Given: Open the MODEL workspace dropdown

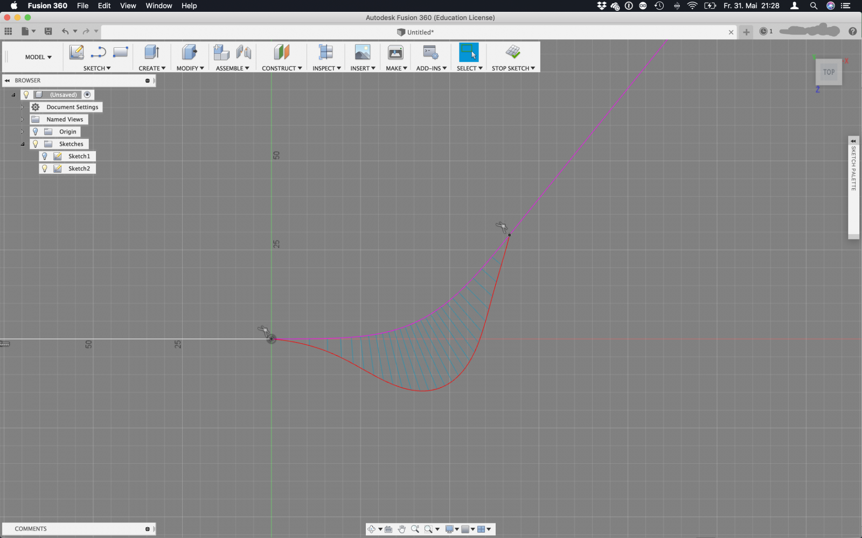Looking at the screenshot, I should coord(38,57).
